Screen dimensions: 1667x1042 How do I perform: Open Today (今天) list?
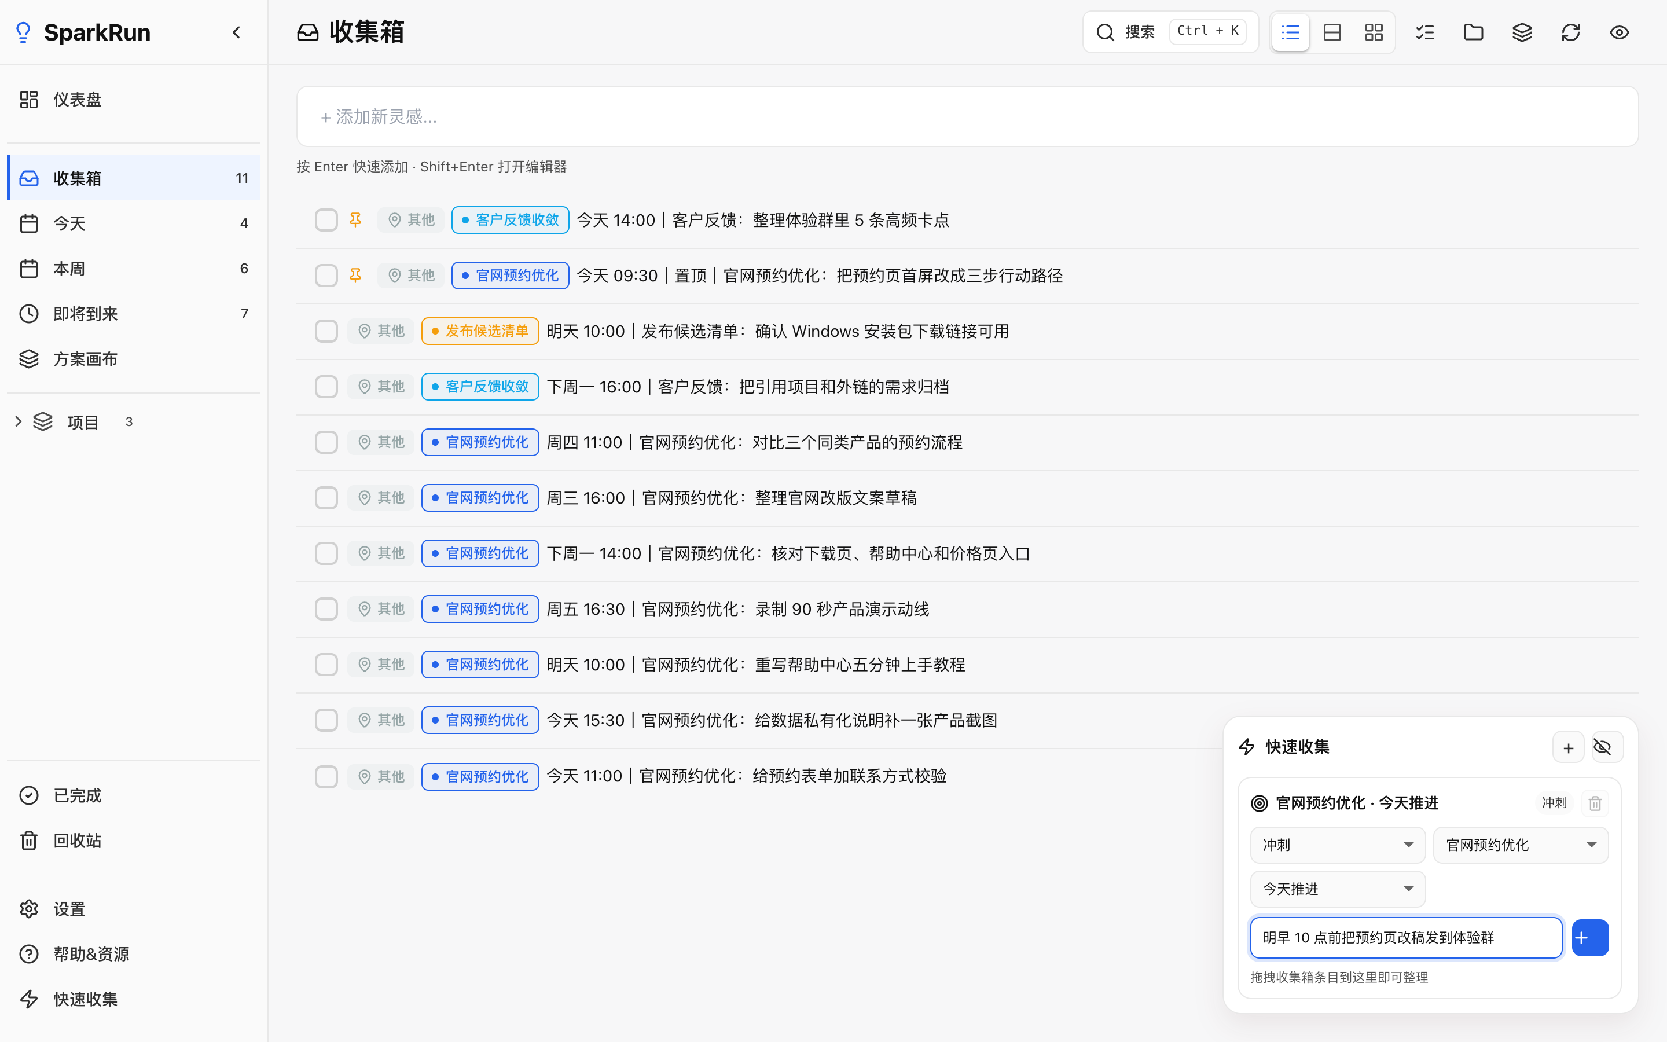click(x=134, y=223)
